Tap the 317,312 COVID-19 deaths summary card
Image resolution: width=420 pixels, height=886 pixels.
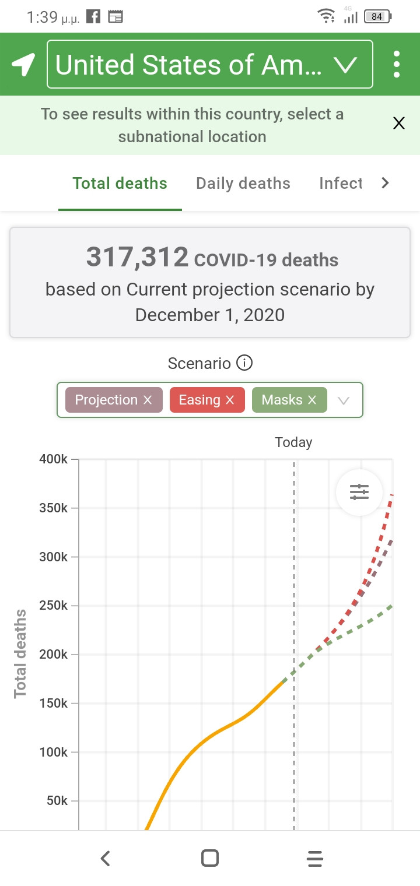click(209, 283)
